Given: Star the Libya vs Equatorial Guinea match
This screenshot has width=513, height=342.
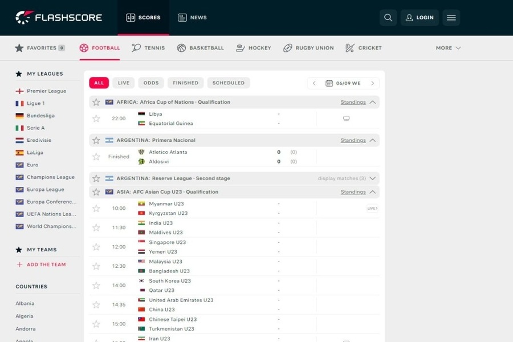Looking at the screenshot, I should [96, 119].
